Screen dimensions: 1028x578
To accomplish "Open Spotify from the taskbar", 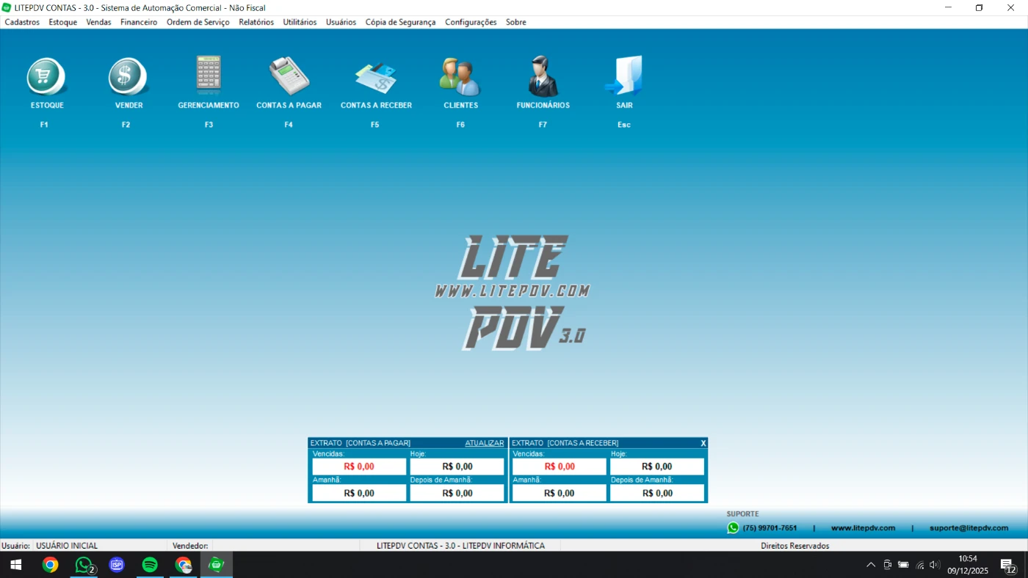I will click(x=150, y=565).
